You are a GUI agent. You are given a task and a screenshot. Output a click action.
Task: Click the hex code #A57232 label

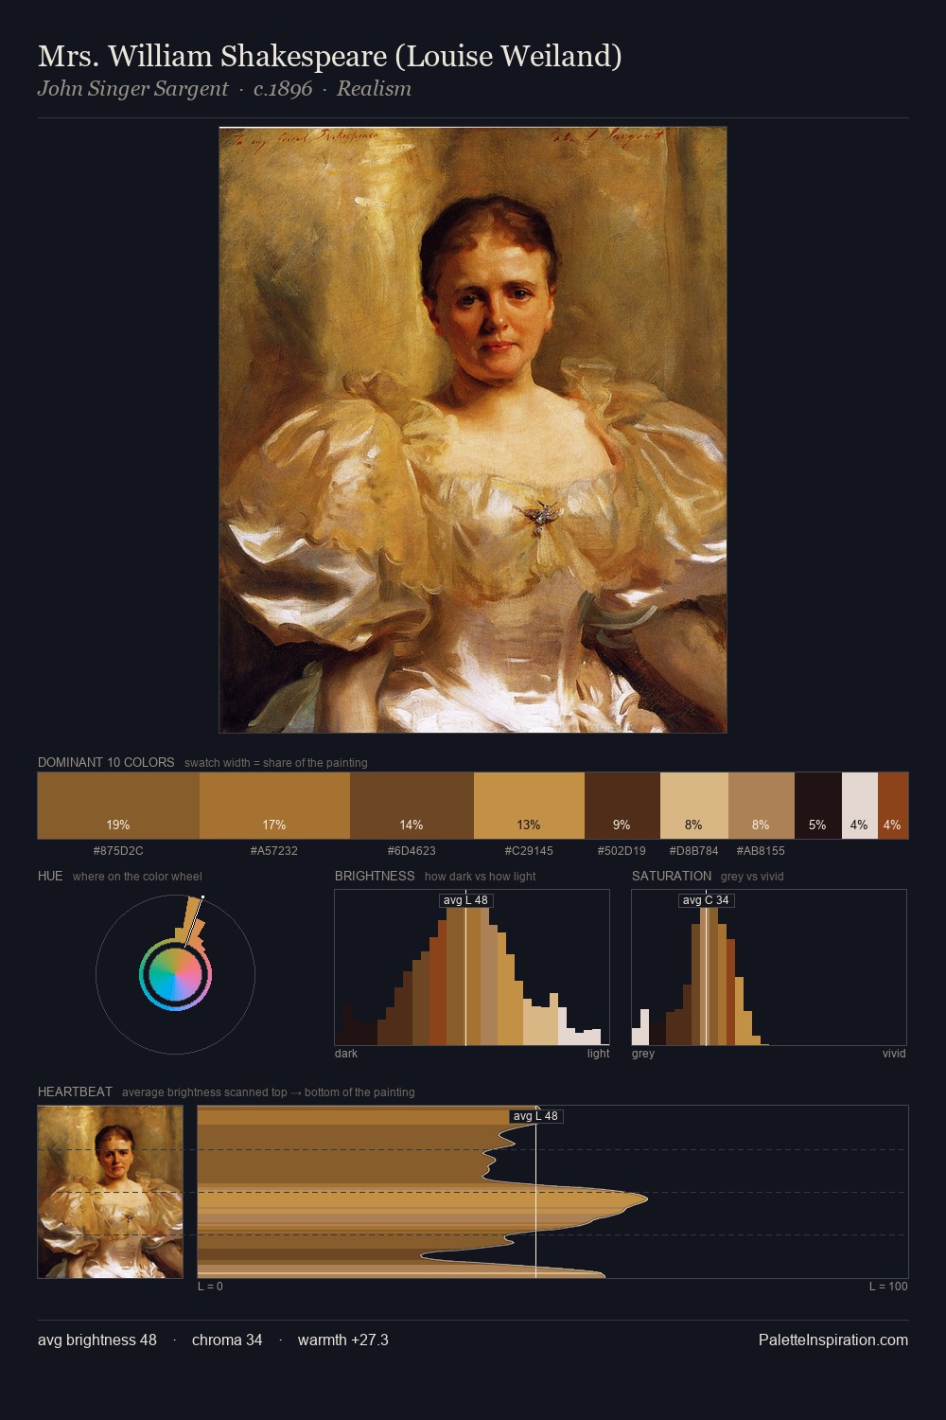[x=274, y=851]
